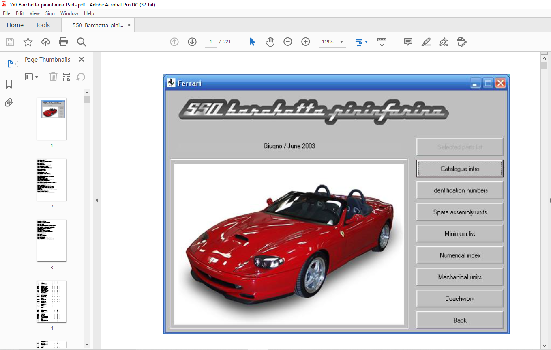Collapse the left navigation pane arrow

point(97,200)
